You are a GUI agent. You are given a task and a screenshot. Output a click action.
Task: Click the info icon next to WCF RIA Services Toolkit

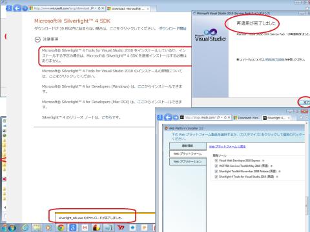tap(271, 166)
